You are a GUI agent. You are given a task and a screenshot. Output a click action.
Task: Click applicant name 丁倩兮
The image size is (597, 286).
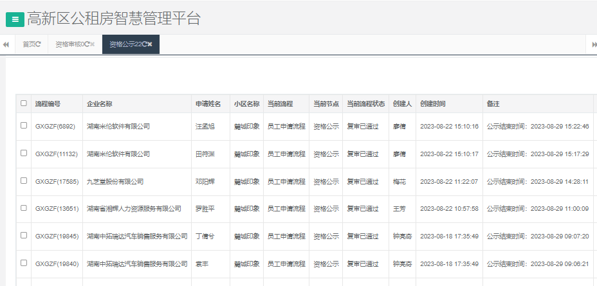click(205, 236)
